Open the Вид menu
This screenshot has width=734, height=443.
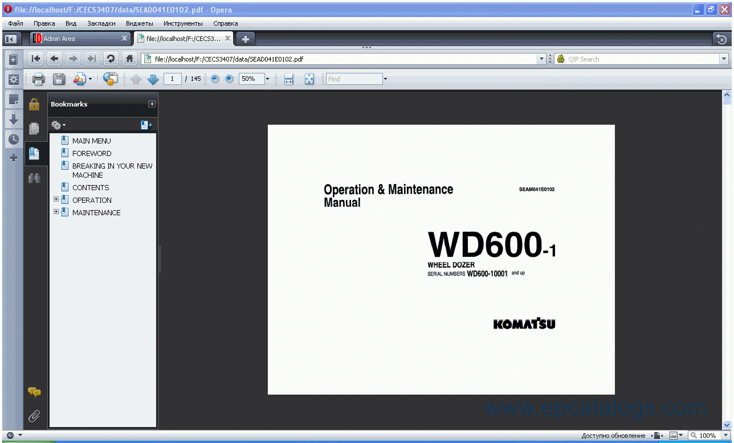click(71, 23)
